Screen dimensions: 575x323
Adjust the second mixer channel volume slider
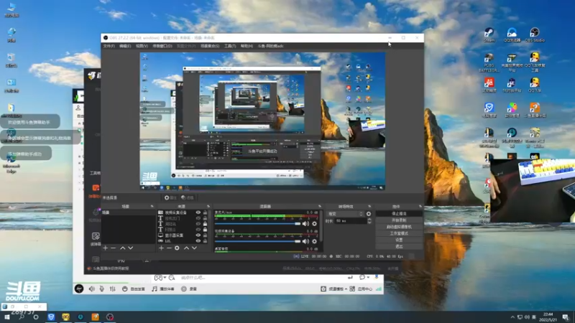257,241
